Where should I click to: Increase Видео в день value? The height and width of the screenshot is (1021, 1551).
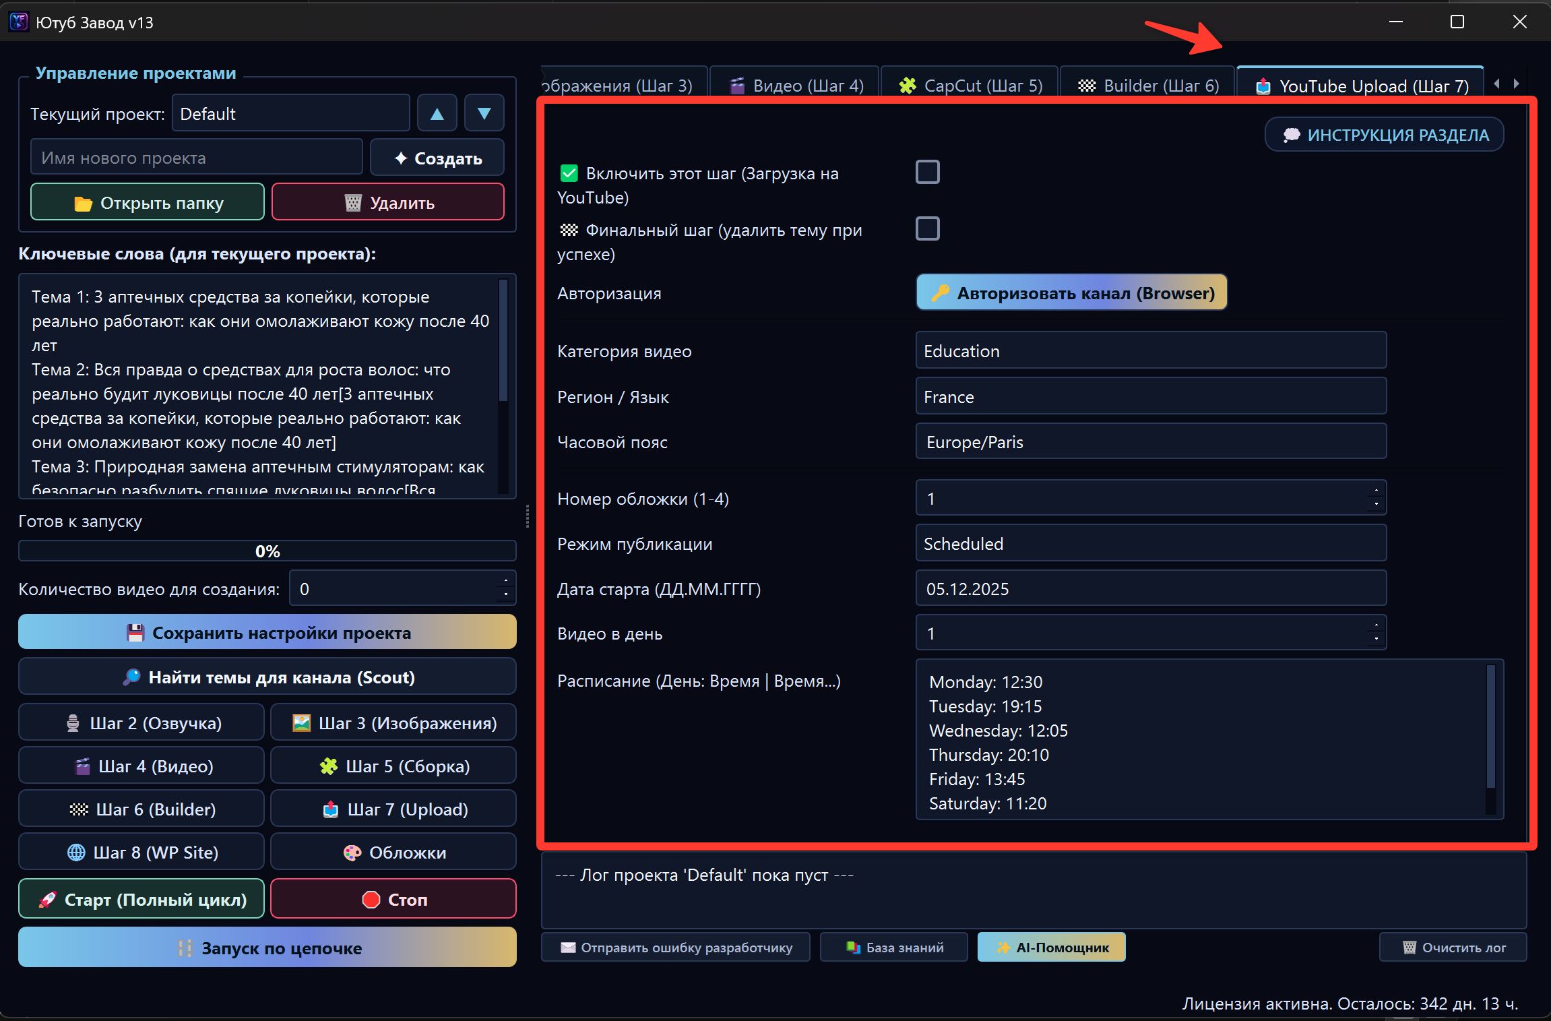pyautogui.click(x=1376, y=625)
